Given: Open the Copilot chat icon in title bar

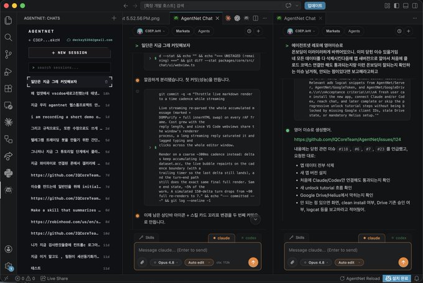Looking at the screenshot, I should point(289,6).
